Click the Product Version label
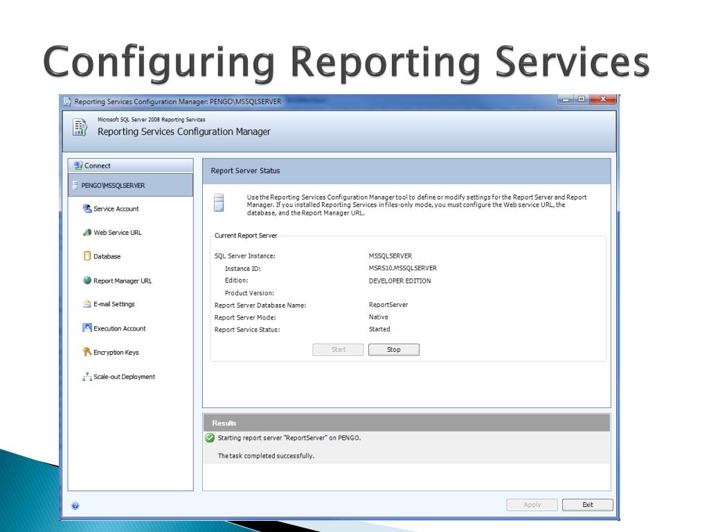The height and width of the screenshot is (532, 709). pyautogui.click(x=249, y=293)
